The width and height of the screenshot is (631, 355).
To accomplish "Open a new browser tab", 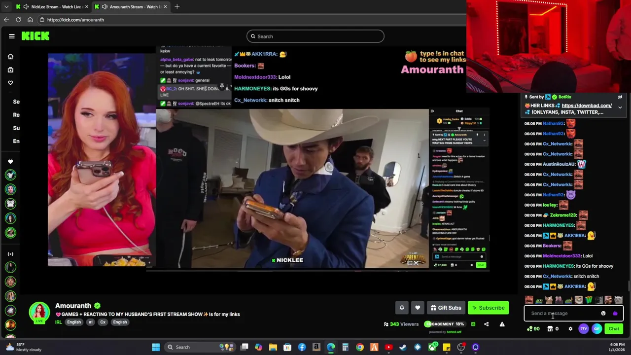I will tap(177, 6).
